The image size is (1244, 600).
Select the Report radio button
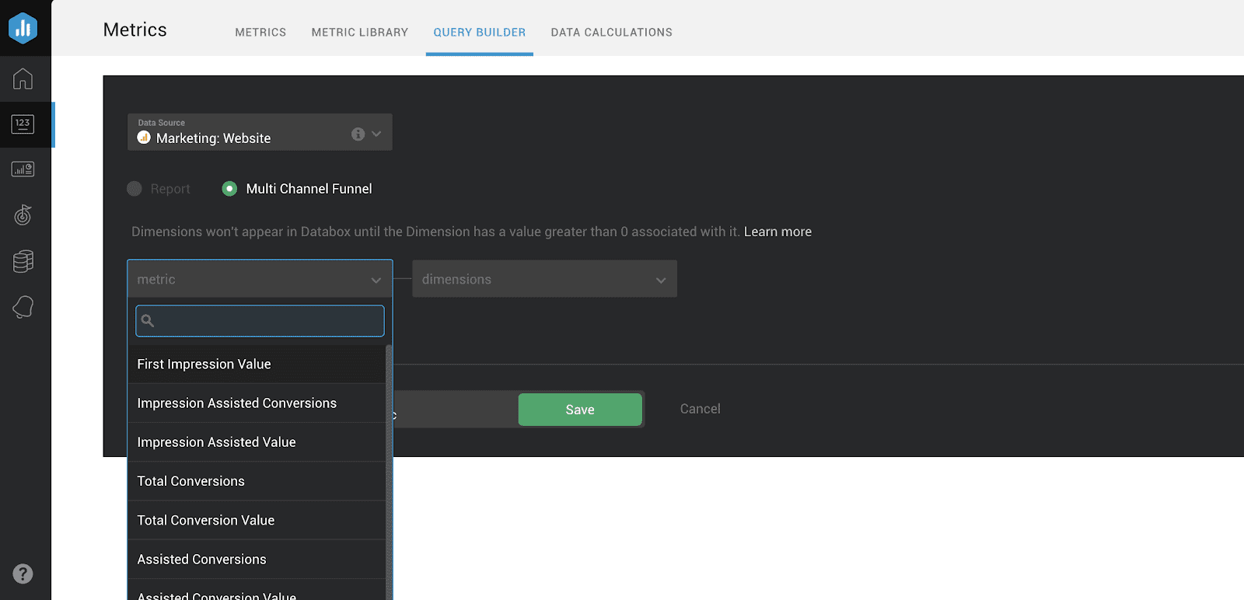coord(135,189)
